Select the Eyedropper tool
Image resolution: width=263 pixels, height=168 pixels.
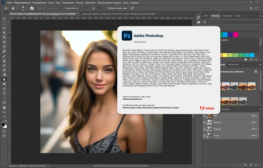tap(4, 47)
